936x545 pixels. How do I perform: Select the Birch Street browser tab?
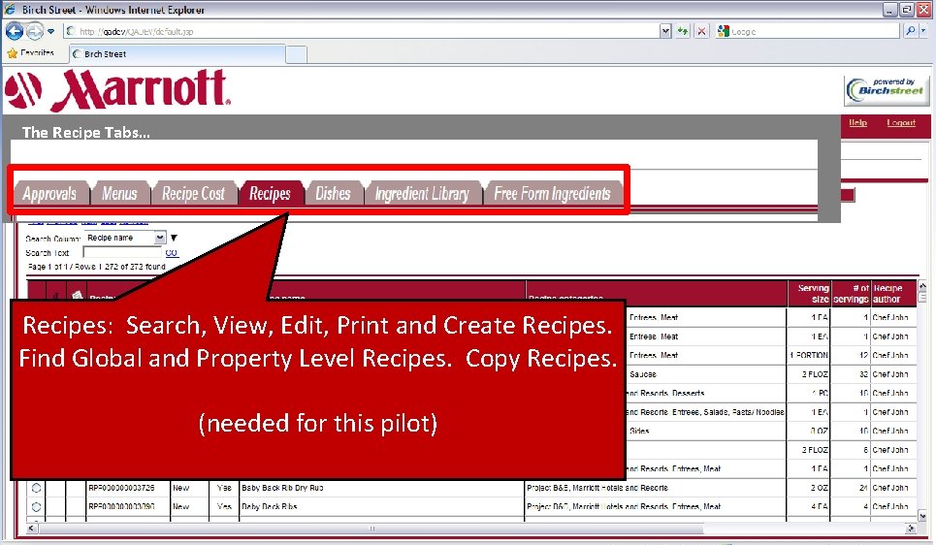point(178,53)
